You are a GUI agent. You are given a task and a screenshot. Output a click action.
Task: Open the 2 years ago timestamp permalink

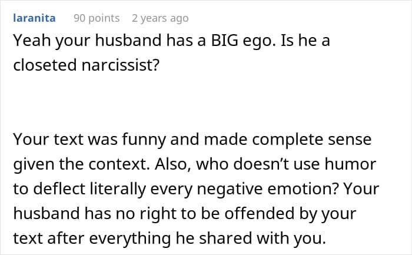pyautogui.click(x=160, y=18)
